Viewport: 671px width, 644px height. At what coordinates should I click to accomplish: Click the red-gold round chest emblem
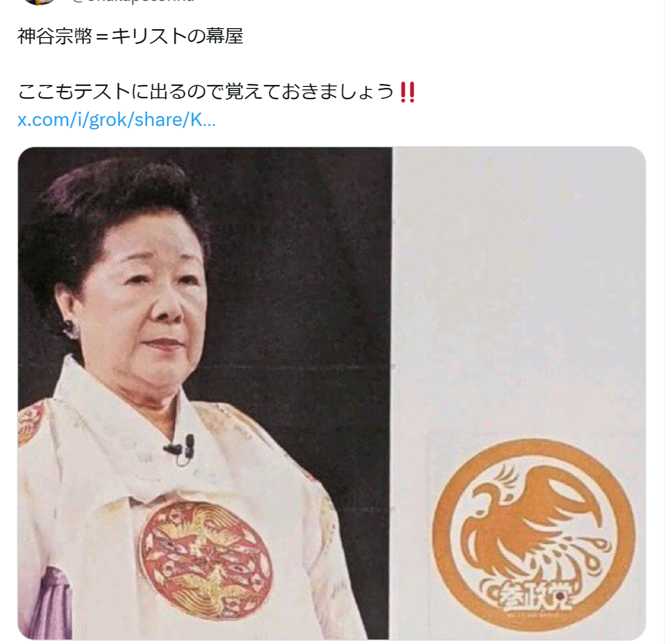click(205, 559)
